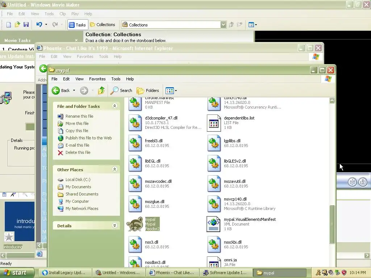371x278 pixels.
Task: Go to Shared Documents in Other Places
Action: click(x=82, y=194)
